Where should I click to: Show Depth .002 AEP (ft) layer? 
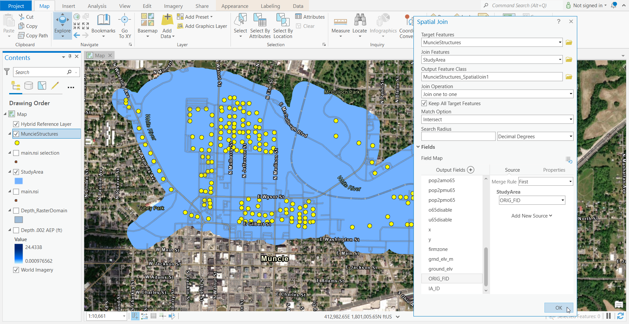pyautogui.click(x=16, y=230)
